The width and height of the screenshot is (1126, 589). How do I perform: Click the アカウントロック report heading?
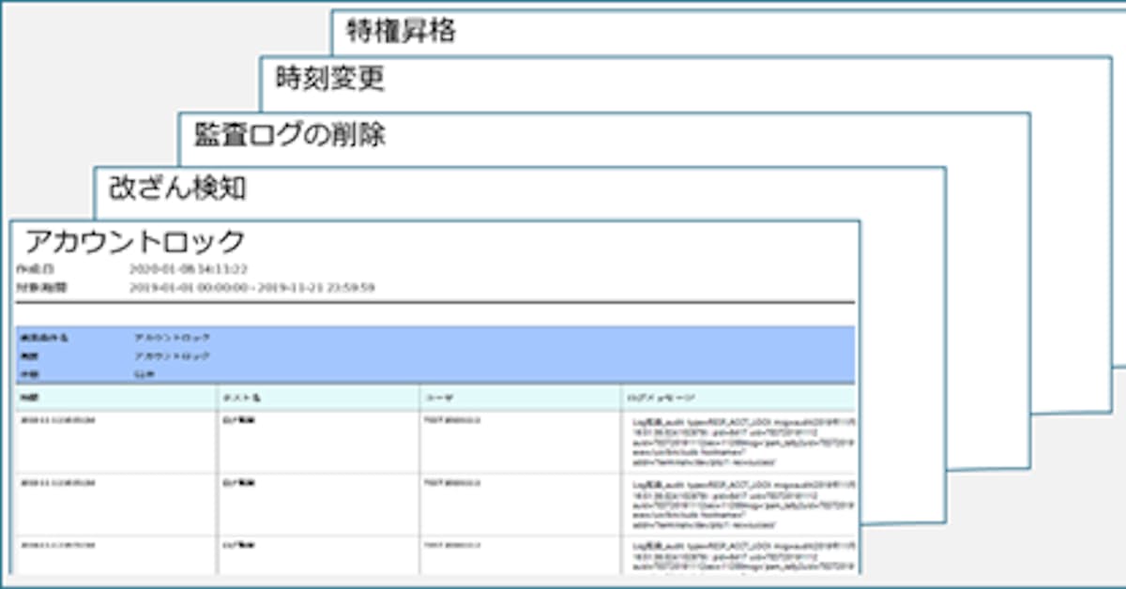[x=134, y=242]
